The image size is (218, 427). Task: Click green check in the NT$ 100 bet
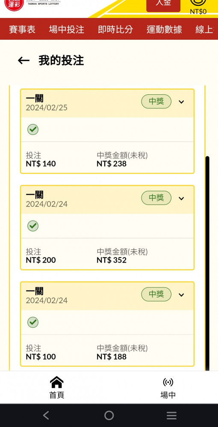point(32,322)
